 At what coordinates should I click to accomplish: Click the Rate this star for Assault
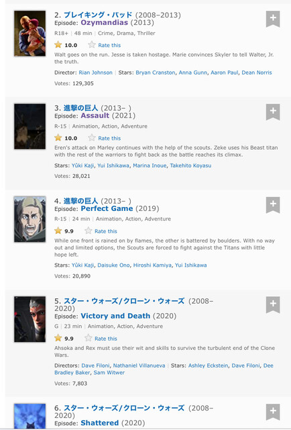(x=92, y=138)
